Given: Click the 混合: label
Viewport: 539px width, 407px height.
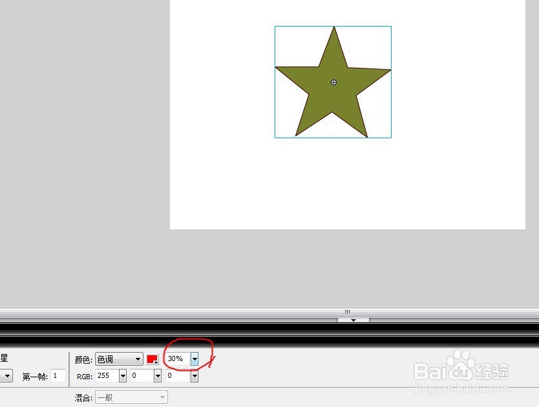Looking at the screenshot, I should click(83, 398).
